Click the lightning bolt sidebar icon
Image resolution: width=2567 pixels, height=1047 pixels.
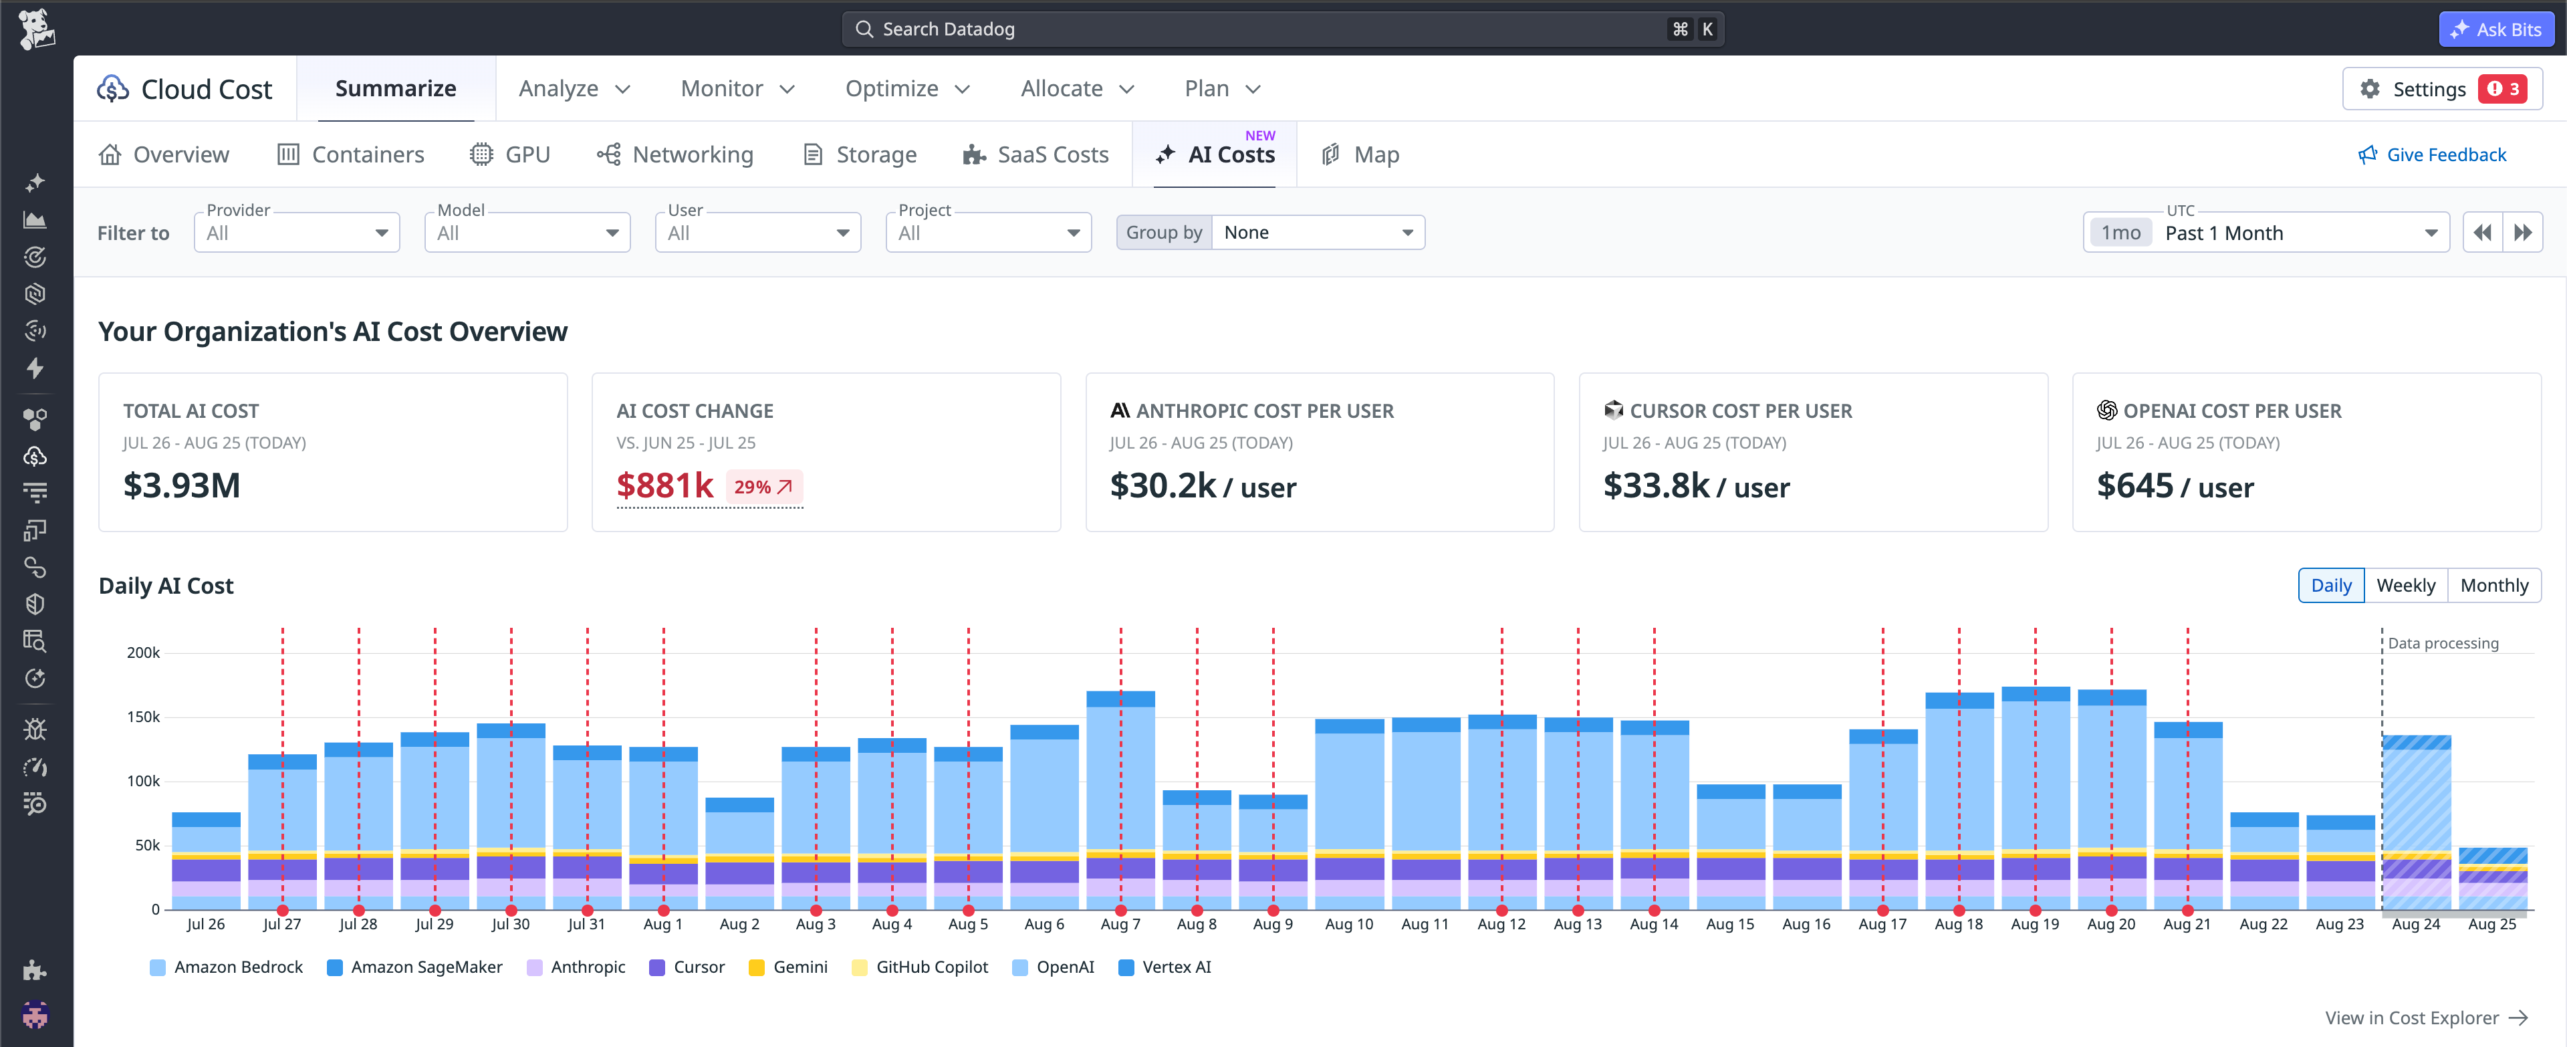(x=35, y=368)
